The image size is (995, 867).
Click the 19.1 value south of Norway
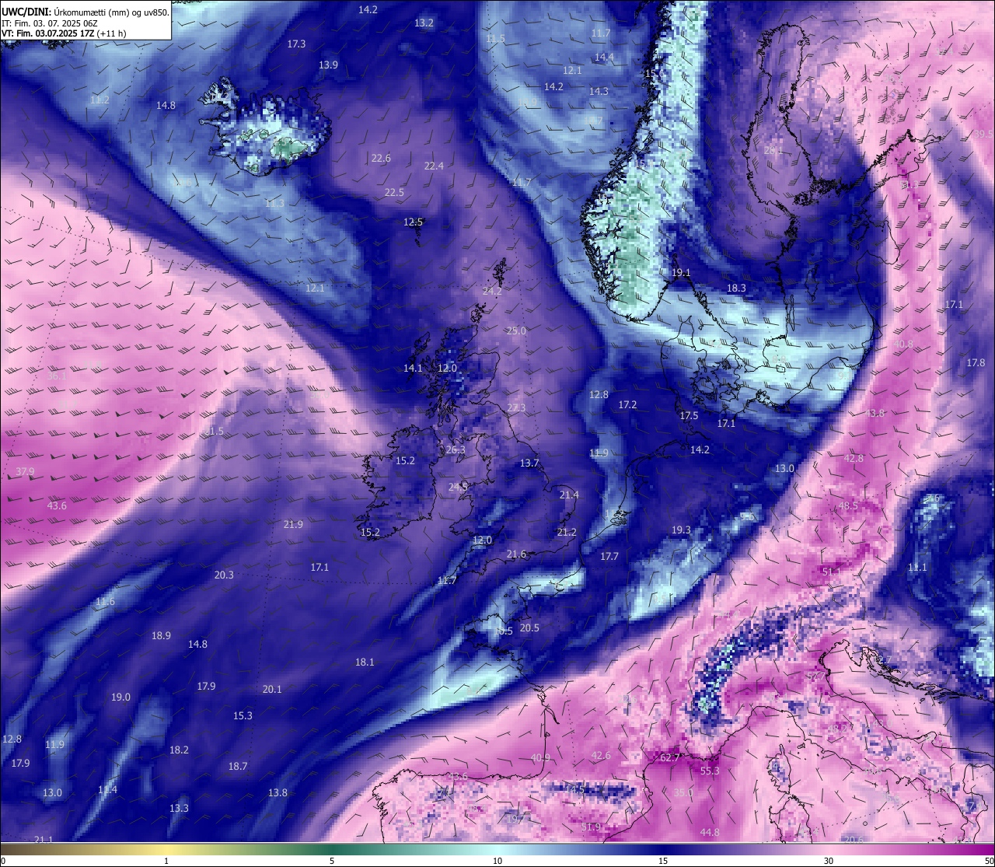(680, 273)
